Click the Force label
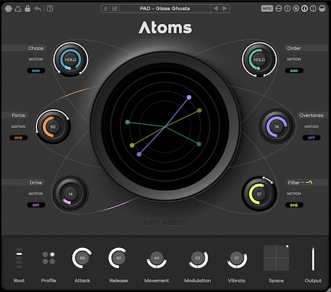 point(19,115)
